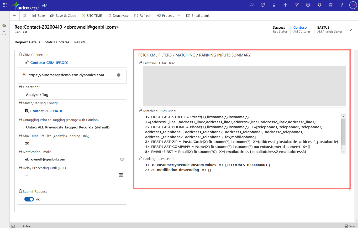Click the UTC TIME command
The height and width of the screenshot is (228, 358).
(92, 16)
